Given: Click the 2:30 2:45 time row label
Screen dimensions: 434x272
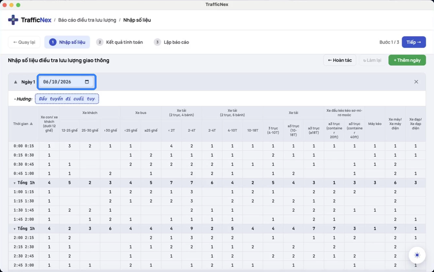Looking at the screenshot, I should point(24,256).
